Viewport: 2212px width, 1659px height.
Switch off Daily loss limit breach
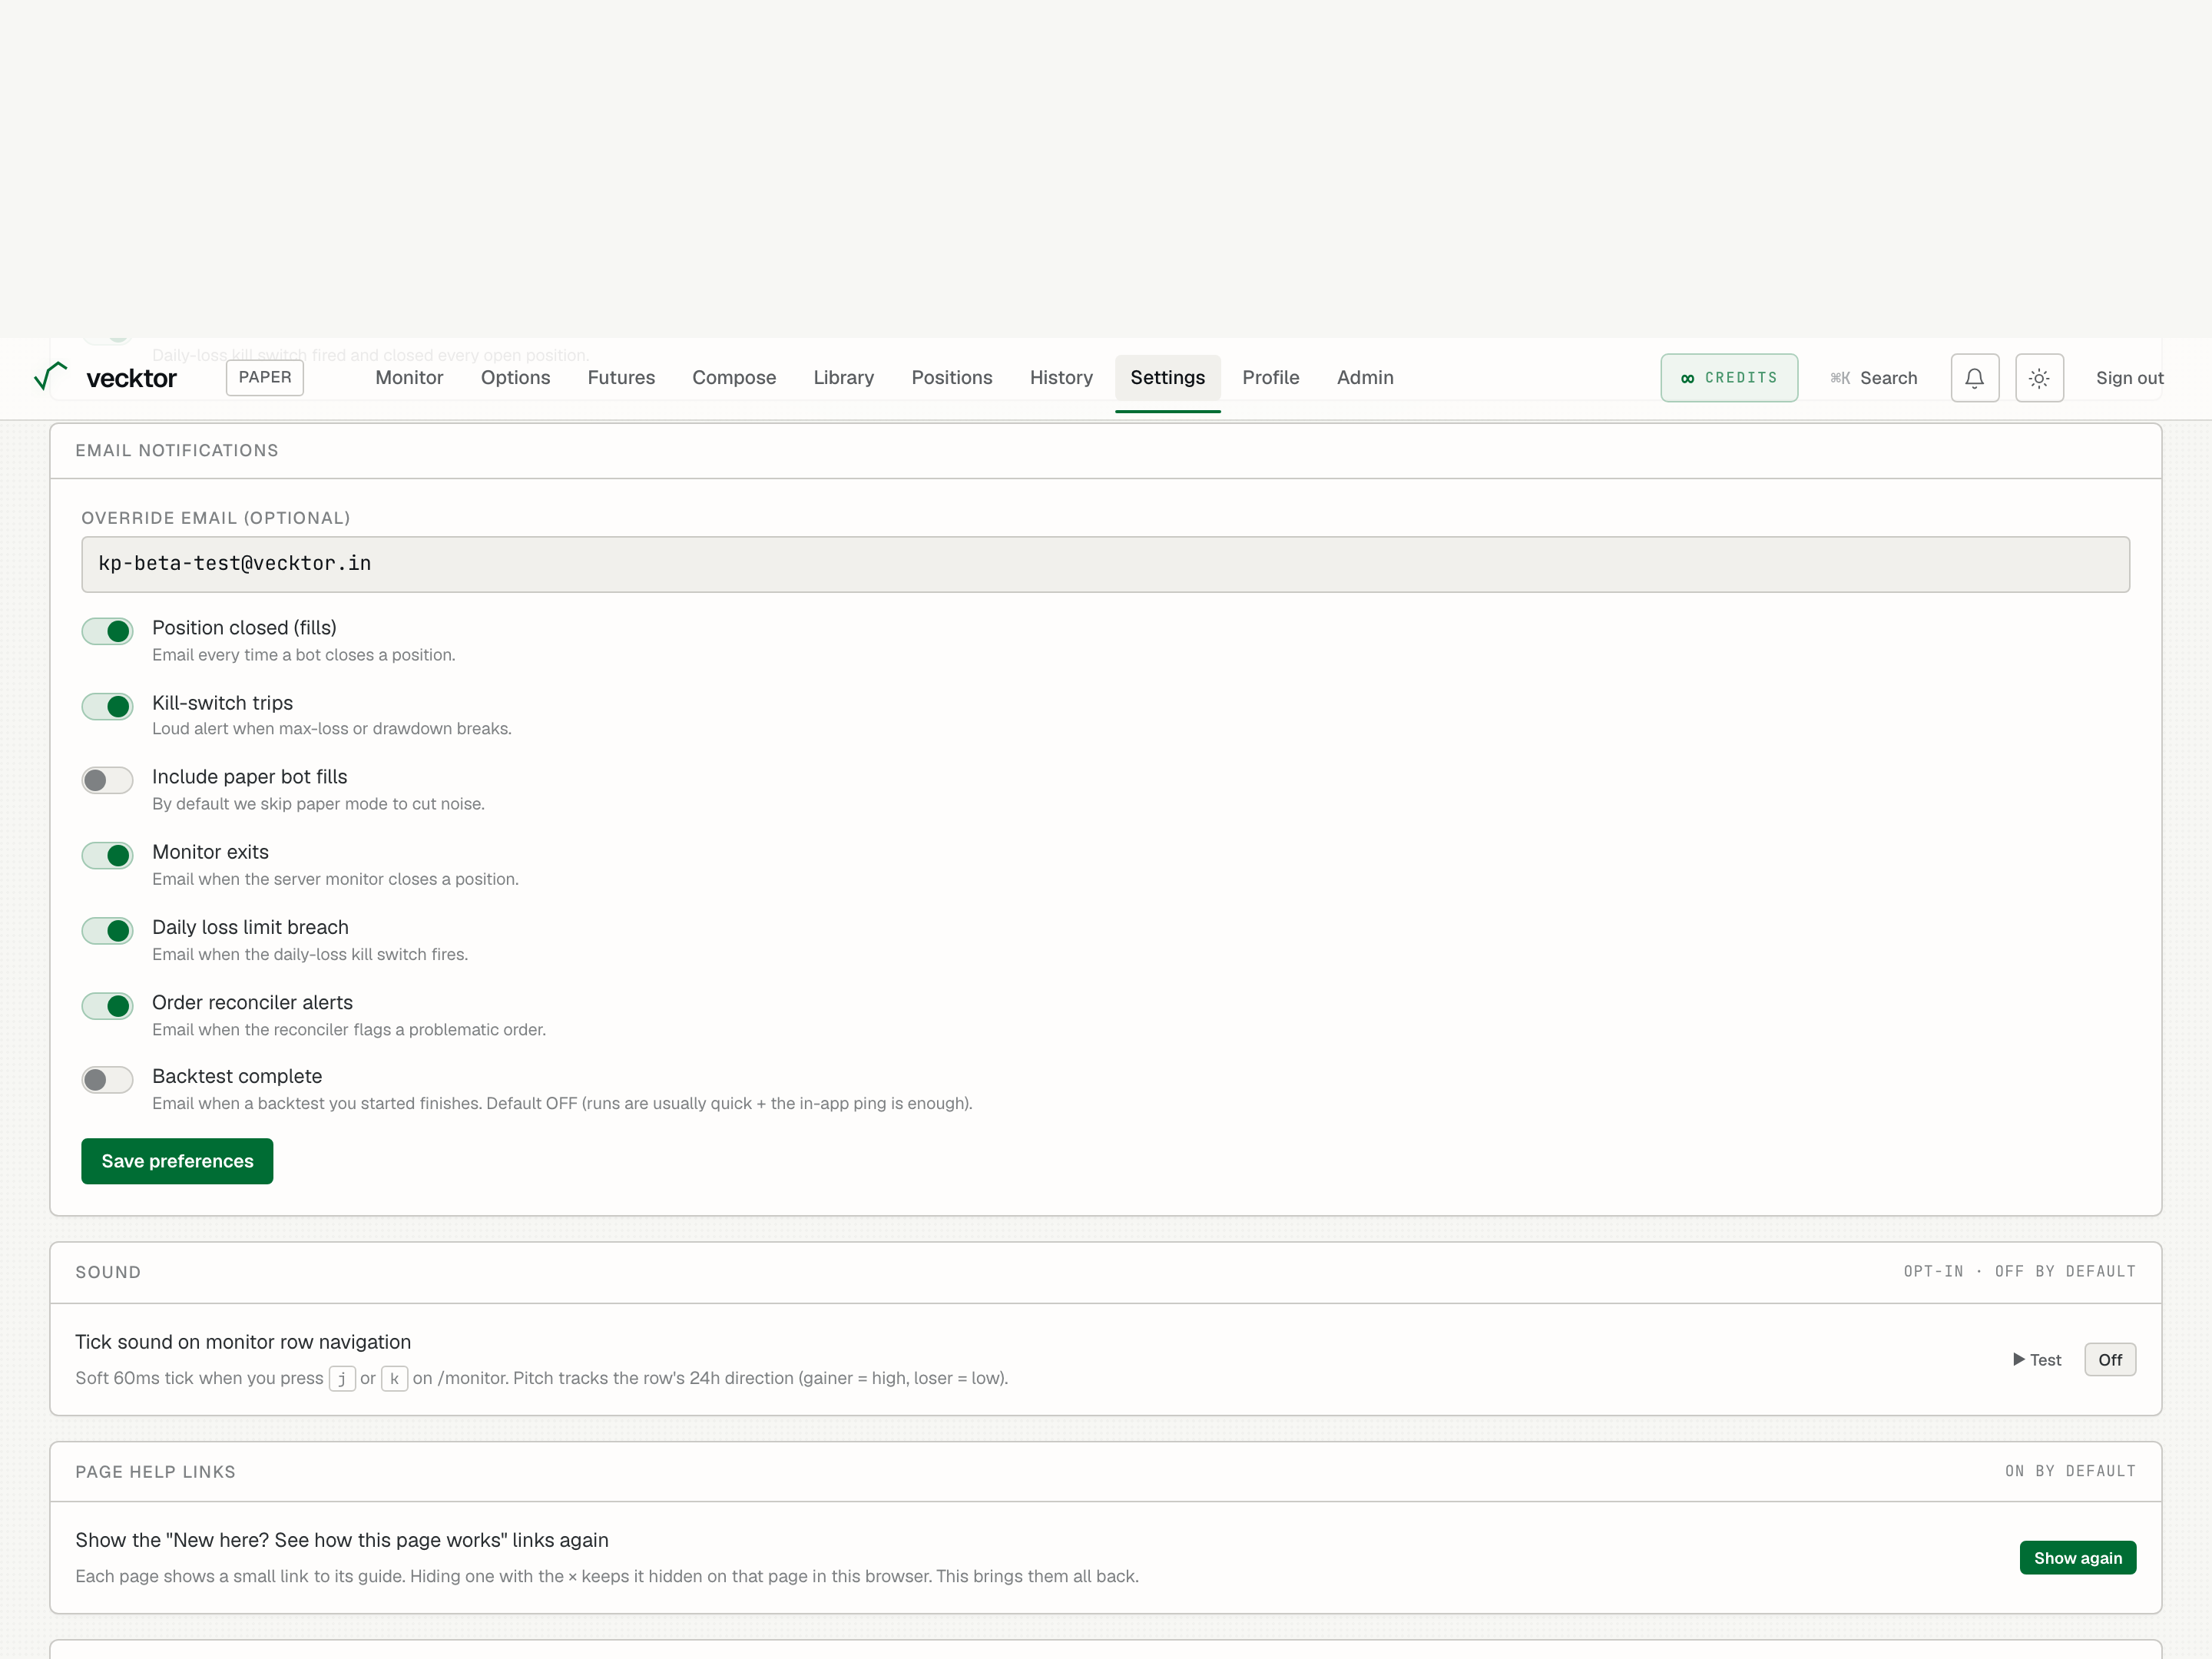[x=107, y=930]
